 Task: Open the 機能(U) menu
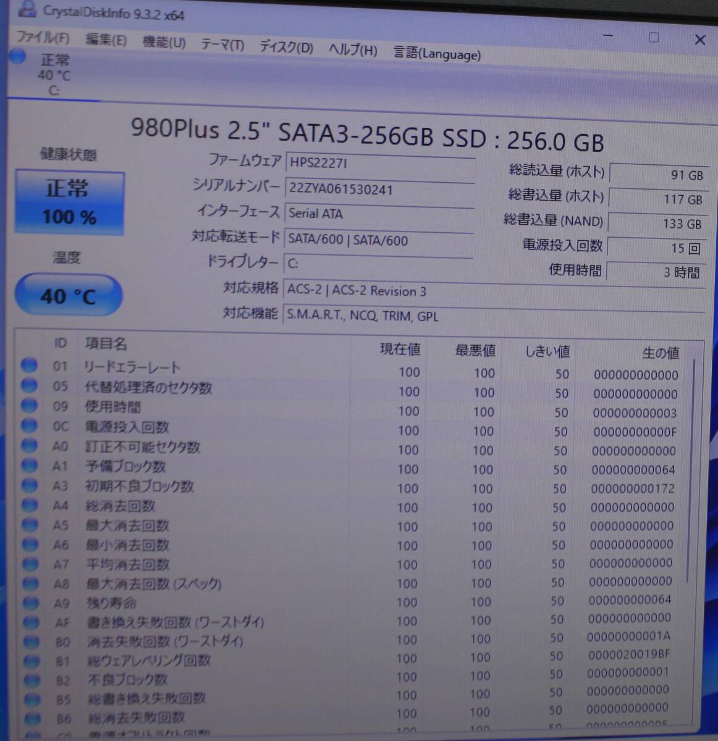pyautogui.click(x=164, y=43)
